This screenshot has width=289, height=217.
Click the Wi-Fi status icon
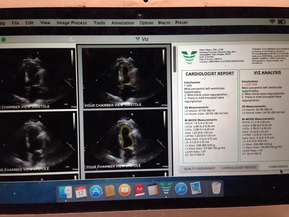(x=272, y=22)
